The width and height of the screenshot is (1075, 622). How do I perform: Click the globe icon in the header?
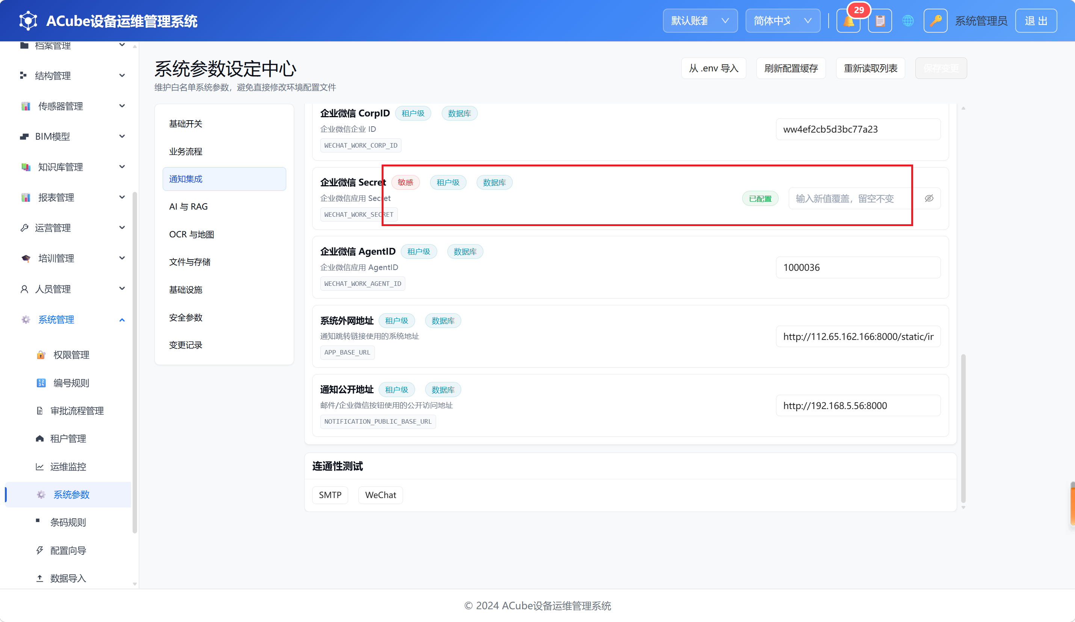point(908,21)
